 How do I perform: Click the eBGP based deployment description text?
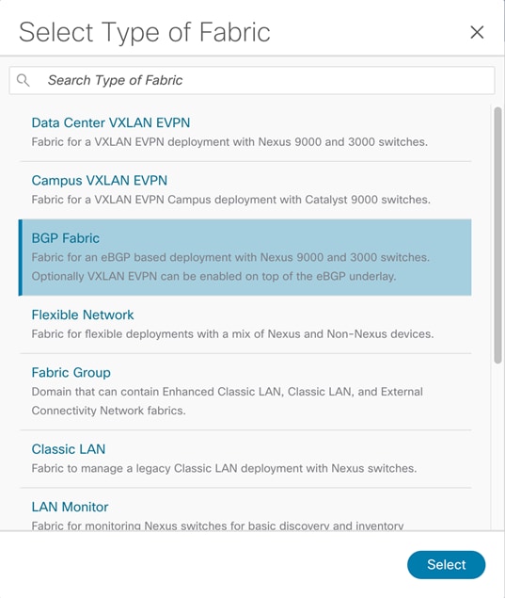[x=230, y=267]
